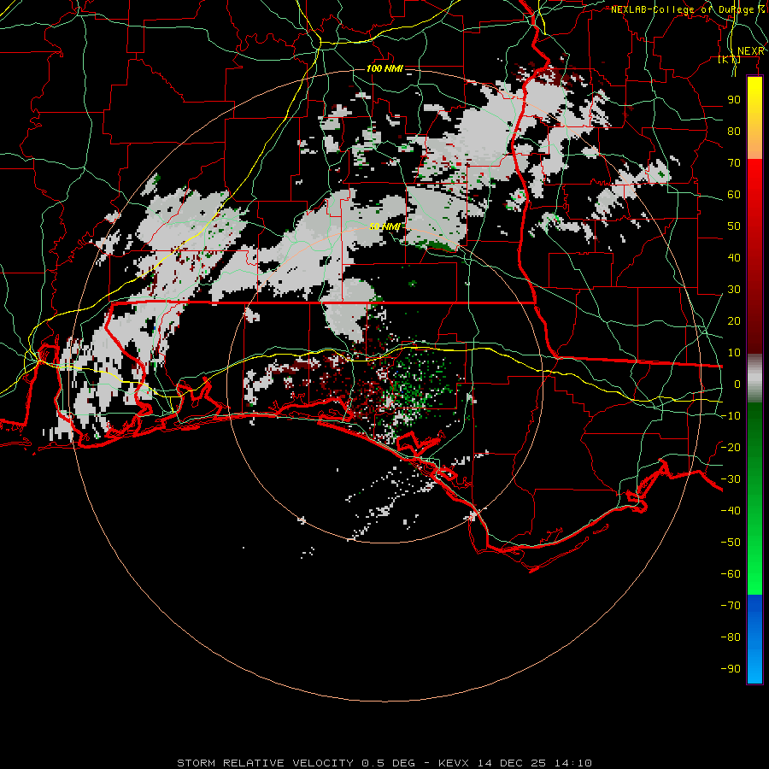Click the NEXR label above the velocity scale
Screen dimensions: 769x769
[751, 51]
